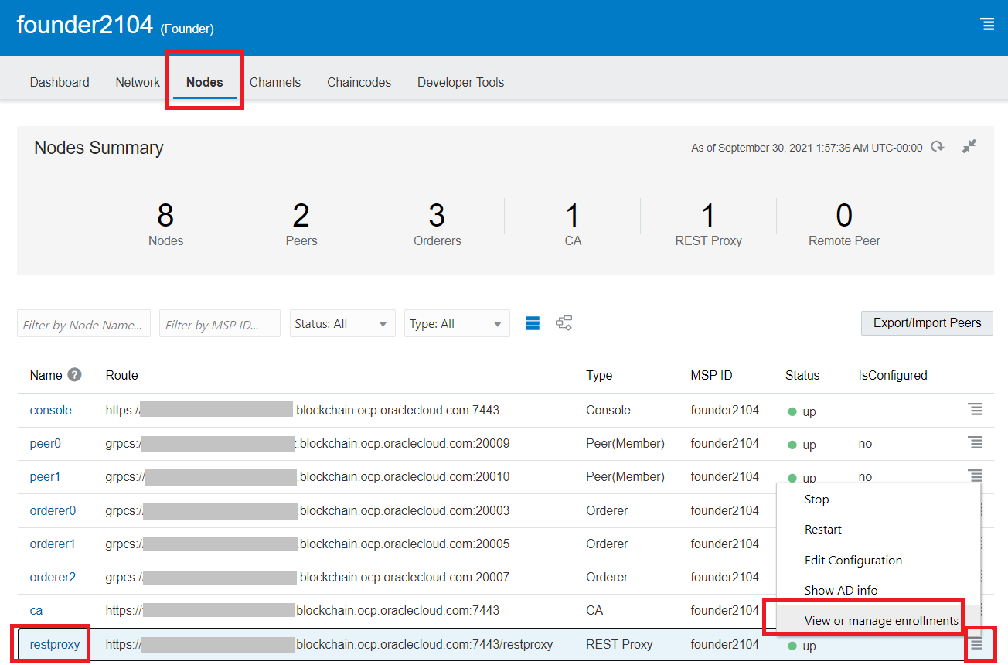1008x665 pixels.
Task: Open the Chaincodes tab
Action: click(359, 82)
